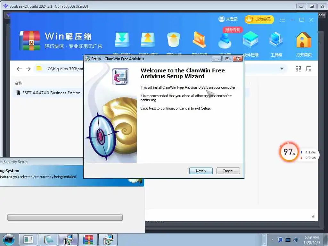Click the trash-bin delete file icon in Win解压缩
This screenshot has height=246, width=328.
174,39
